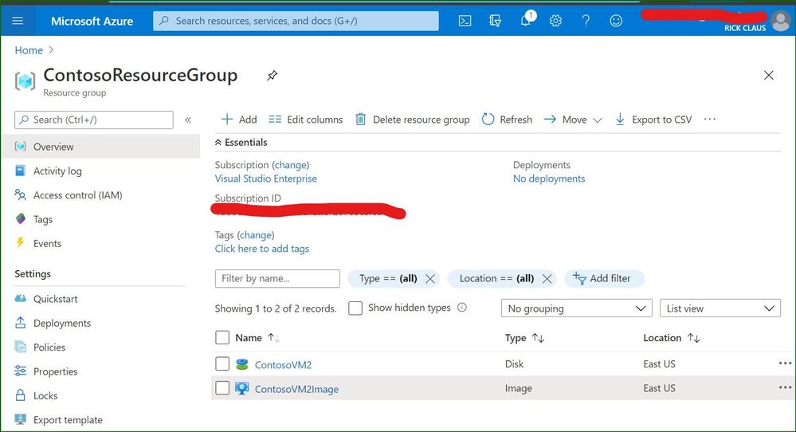Toggle Show hidden types checkbox
Image resolution: width=796 pixels, height=432 pixels.
pyautogui.click(x=355, y=308)
